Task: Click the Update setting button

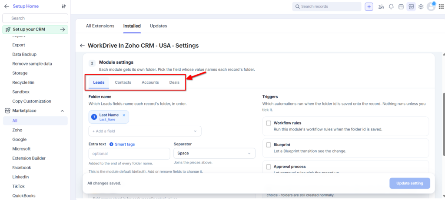Action: (x=409, y=183)
